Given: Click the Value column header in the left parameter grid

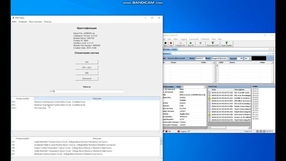Looking at the screenshot, I should 204,63.
